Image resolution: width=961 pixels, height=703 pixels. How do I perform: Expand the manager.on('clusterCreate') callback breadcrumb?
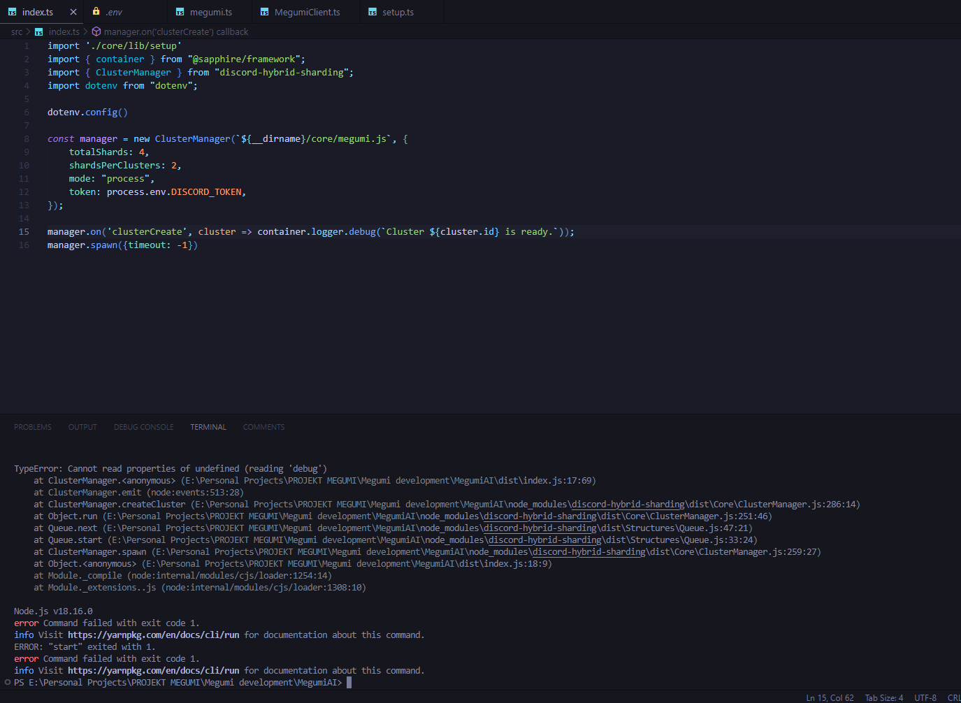point(175,31)
